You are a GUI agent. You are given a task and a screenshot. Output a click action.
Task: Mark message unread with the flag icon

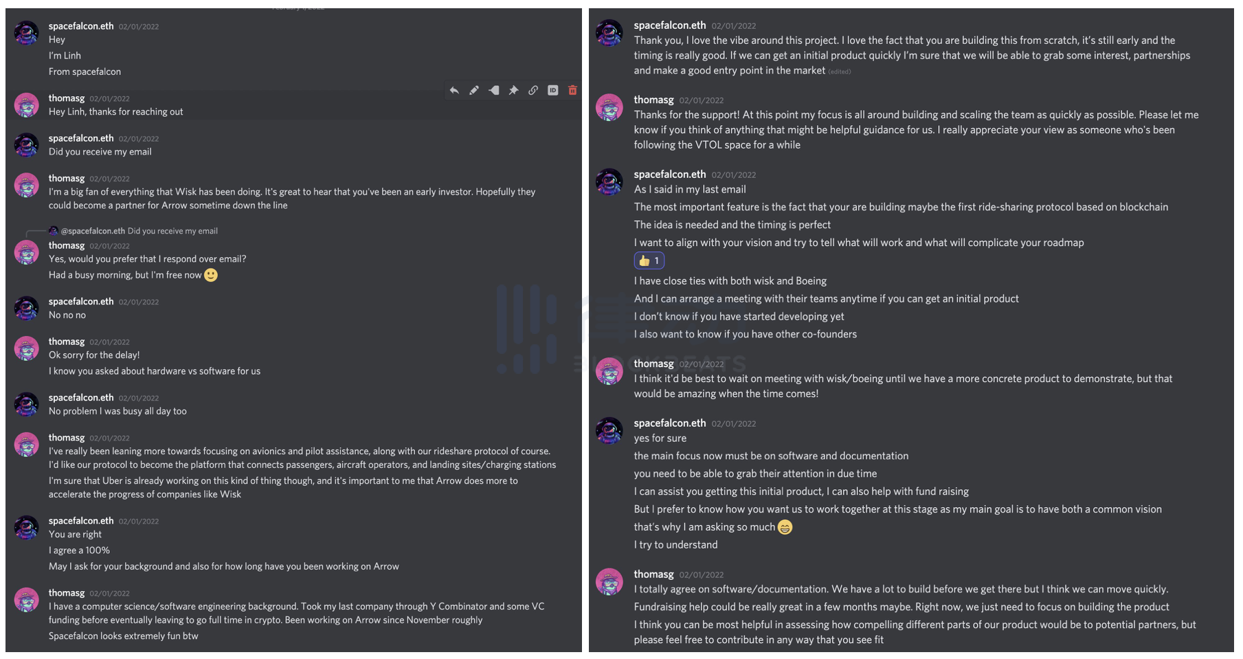point(493,90)
